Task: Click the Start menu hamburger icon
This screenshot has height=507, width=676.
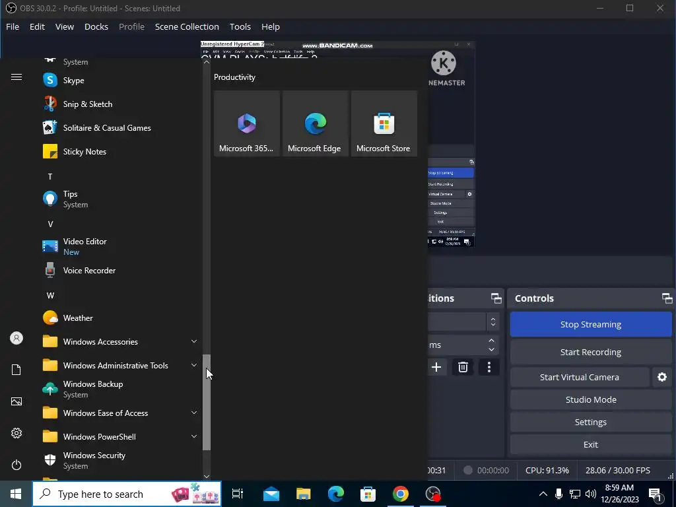Action: 17,77
